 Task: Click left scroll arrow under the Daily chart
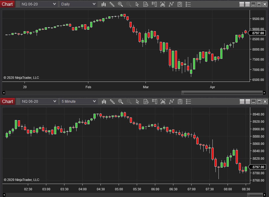4,93
